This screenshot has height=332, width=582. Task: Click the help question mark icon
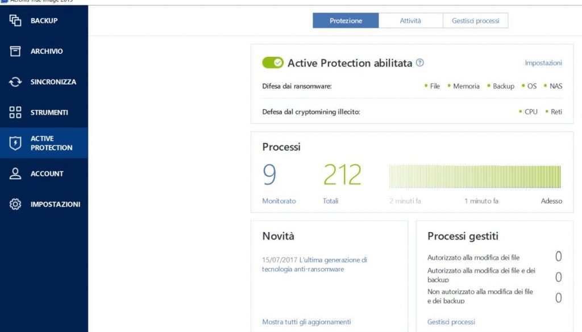pos(420,62)
